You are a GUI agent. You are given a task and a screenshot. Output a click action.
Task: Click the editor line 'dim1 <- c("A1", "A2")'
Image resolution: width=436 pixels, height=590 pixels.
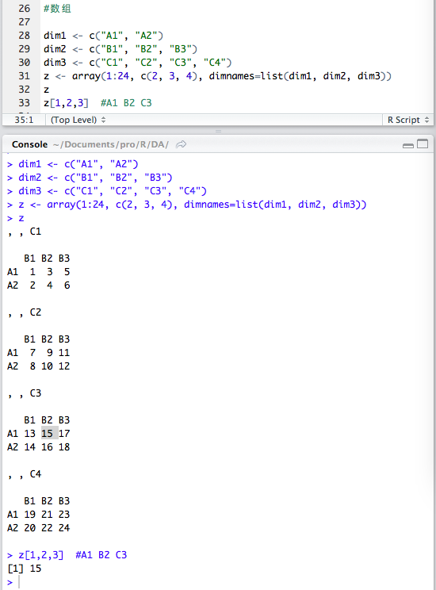(x=104, y=36)
